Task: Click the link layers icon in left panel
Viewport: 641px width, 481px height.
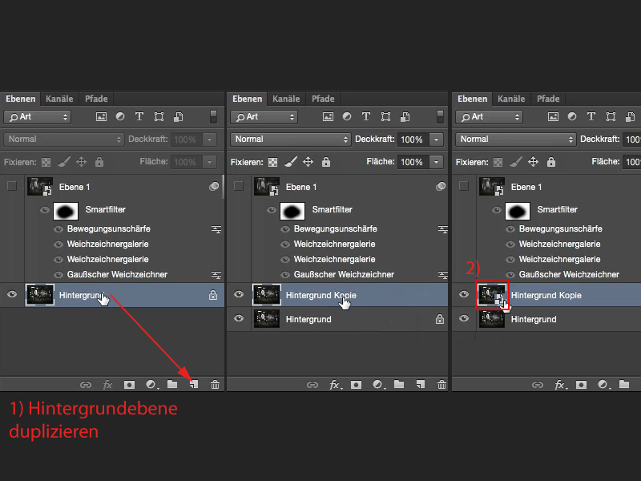Action: pos(86,385)
